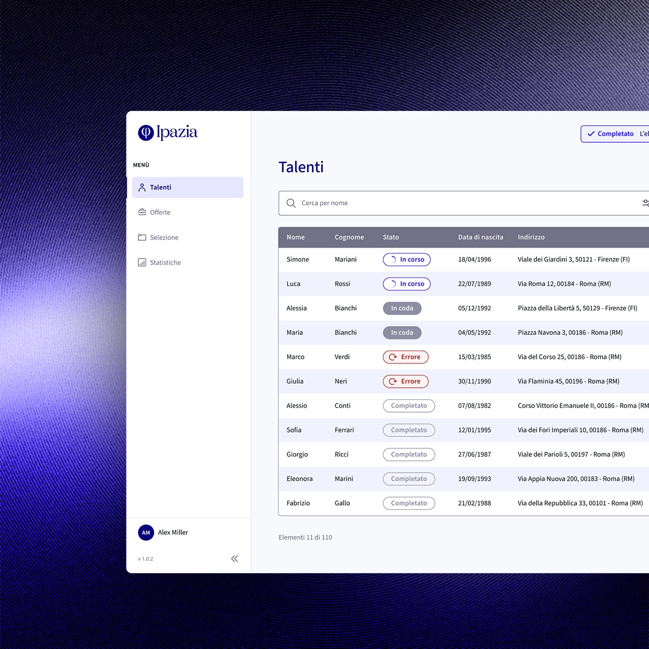The image size is (649, 649).
Task: Click the Elementi 11 di 110 counter
Action: point(306,538)
